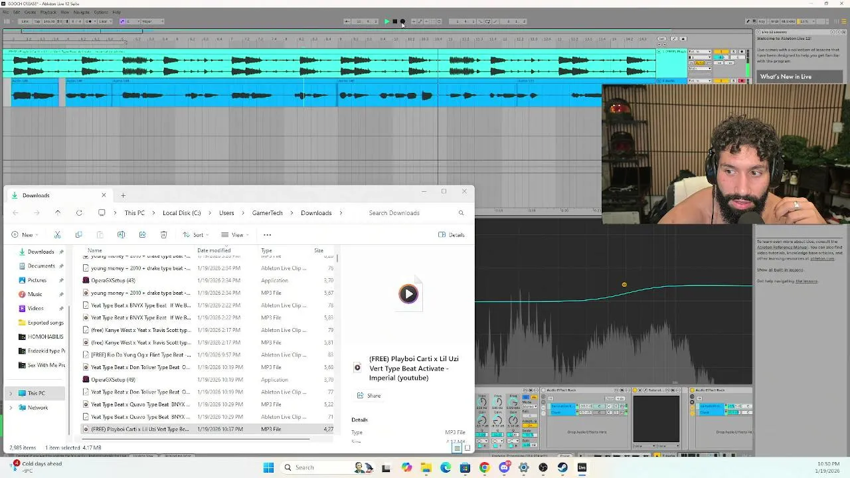Open the See more (three dots) menu
850x478 pixels.
pos(267,235)
